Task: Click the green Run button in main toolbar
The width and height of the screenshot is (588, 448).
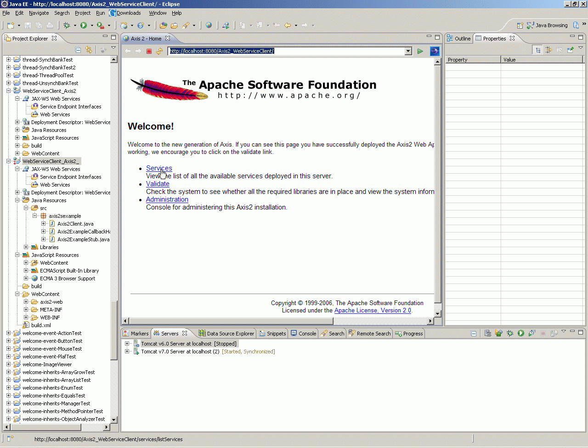Action: click(84, 25)
